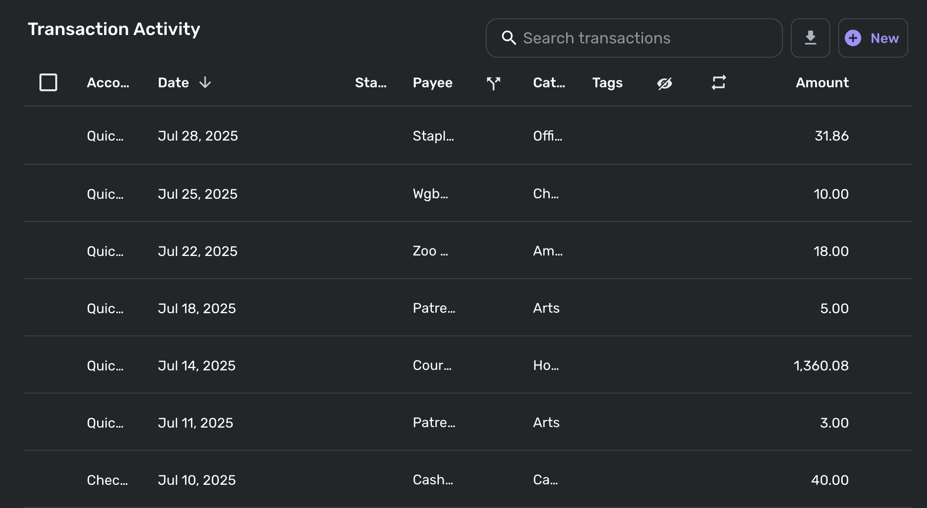Check the select-all transactions checkbox
This screenshot has width=927, height=508.
48,82
